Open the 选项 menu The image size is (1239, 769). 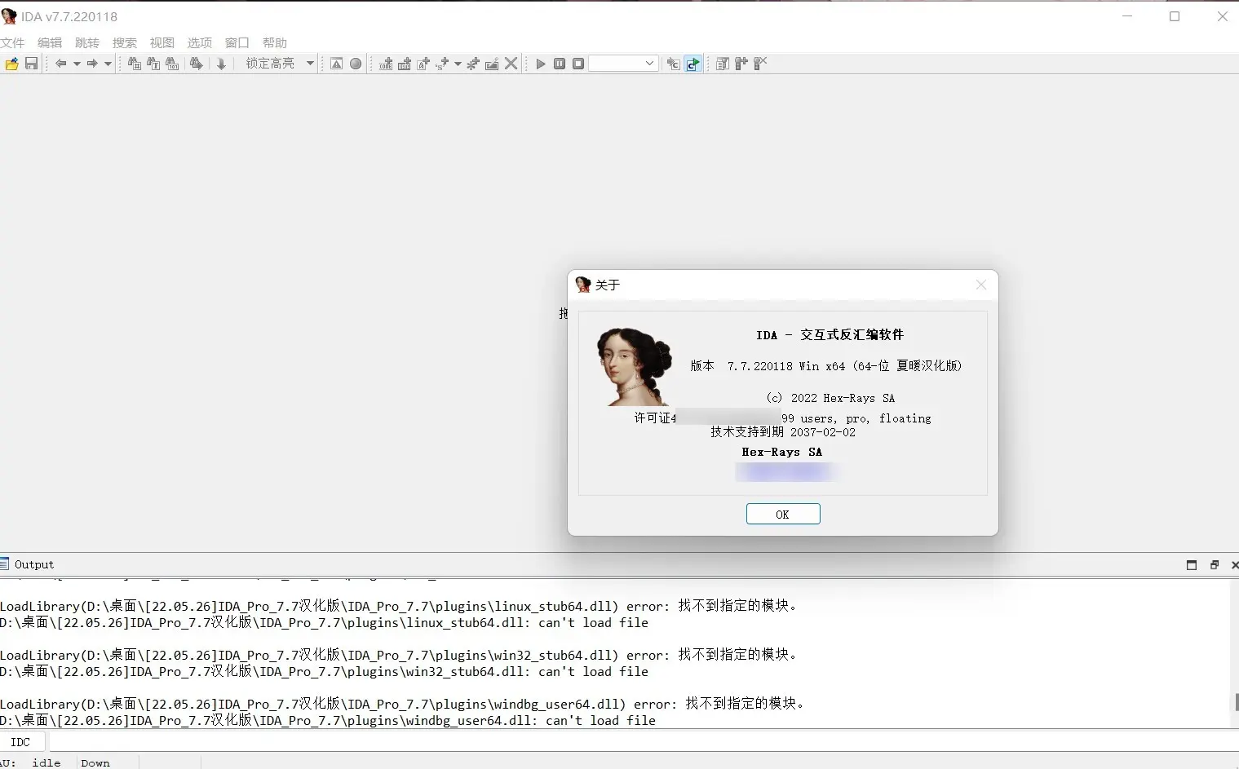coord(200,42)
